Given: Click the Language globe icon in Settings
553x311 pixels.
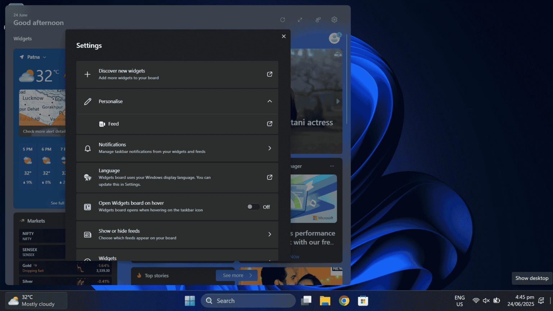Looking at the screenshot, I should (87, 177).
